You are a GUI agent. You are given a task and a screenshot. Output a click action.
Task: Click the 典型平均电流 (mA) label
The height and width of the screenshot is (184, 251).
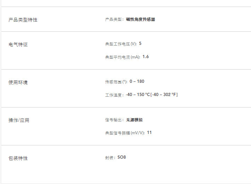(122, 57)
